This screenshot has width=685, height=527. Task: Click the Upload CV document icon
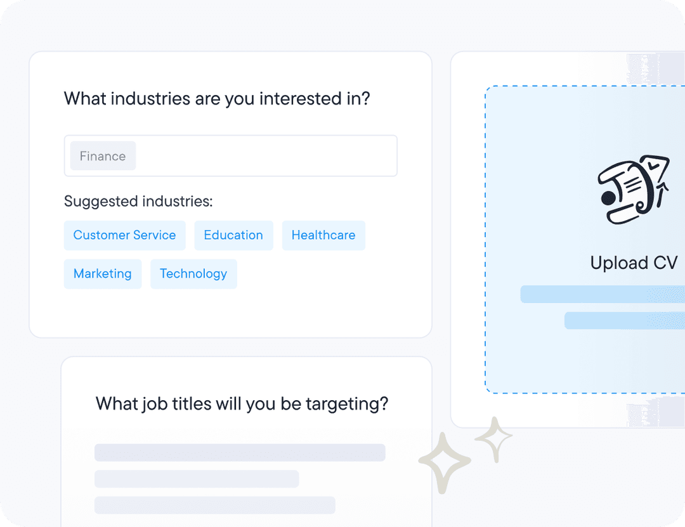click(x=634, y=190)
